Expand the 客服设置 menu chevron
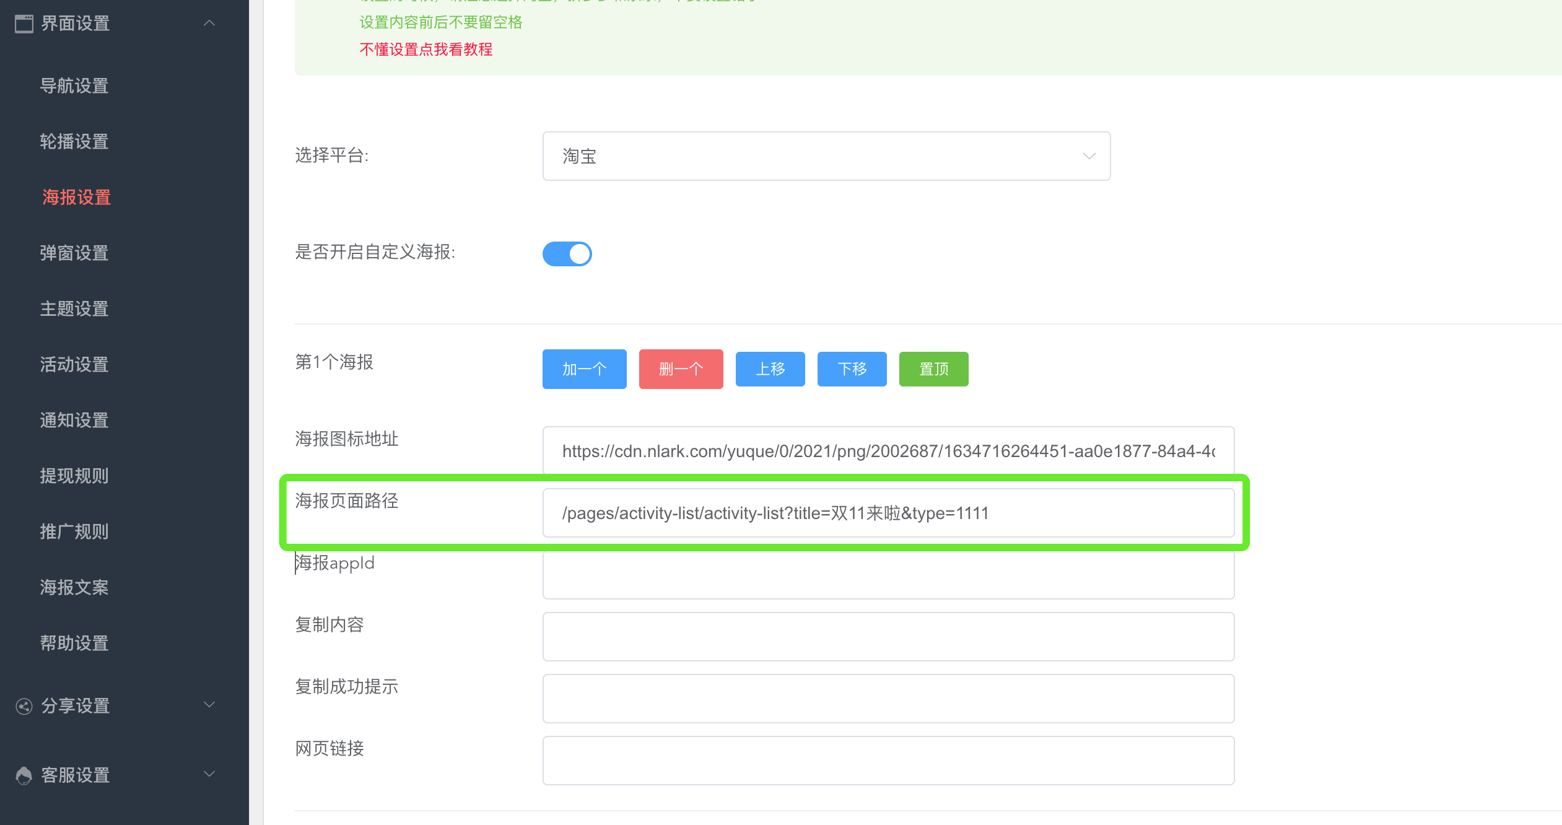 [209, 774]
